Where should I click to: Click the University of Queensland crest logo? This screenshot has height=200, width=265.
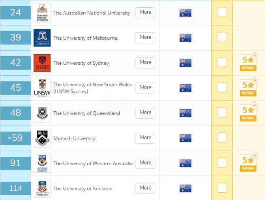(42, 113)
